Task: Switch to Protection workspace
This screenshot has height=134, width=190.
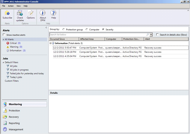Action: [x=24, y=111]
